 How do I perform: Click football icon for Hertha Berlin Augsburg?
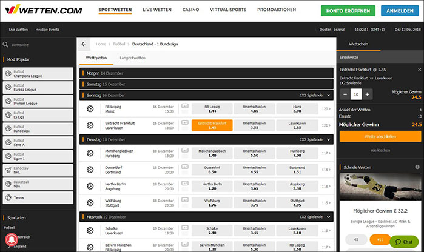(90, 186)
